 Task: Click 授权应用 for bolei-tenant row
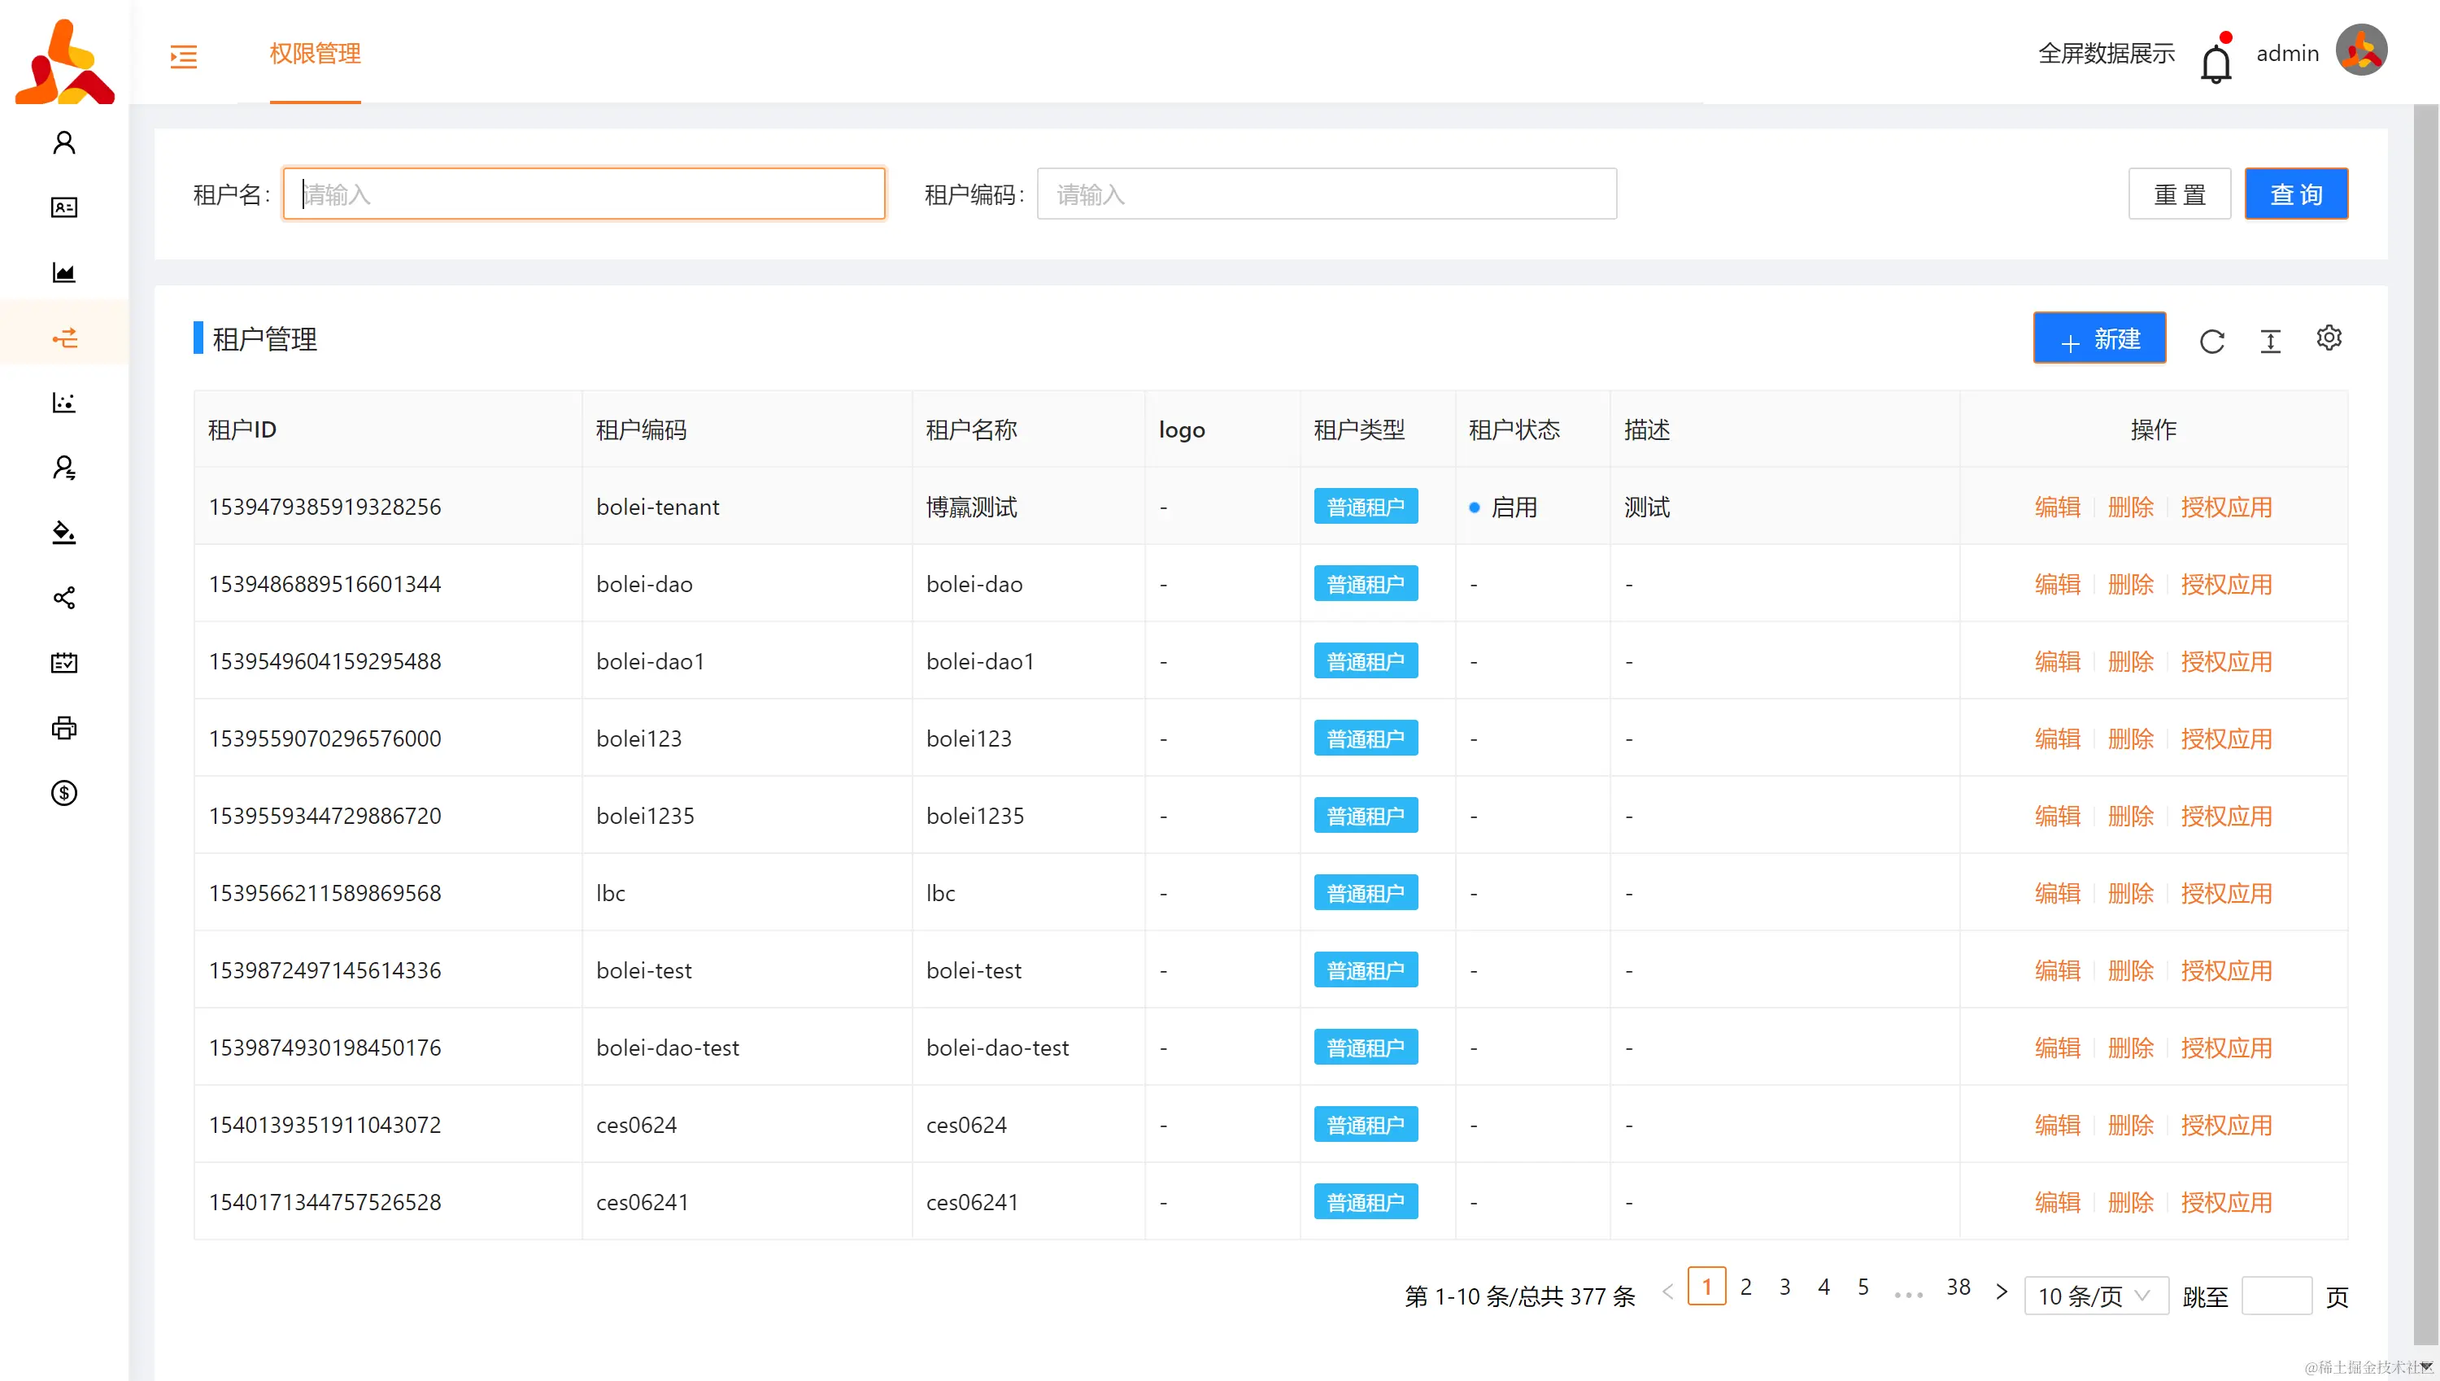2225,508
